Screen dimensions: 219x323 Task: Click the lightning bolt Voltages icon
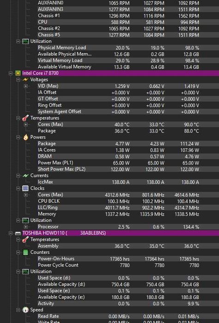pyautogui.click(x=25, y=79)
